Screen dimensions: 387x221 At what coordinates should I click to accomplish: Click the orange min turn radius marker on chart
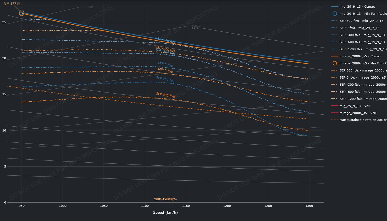(22, 13)
